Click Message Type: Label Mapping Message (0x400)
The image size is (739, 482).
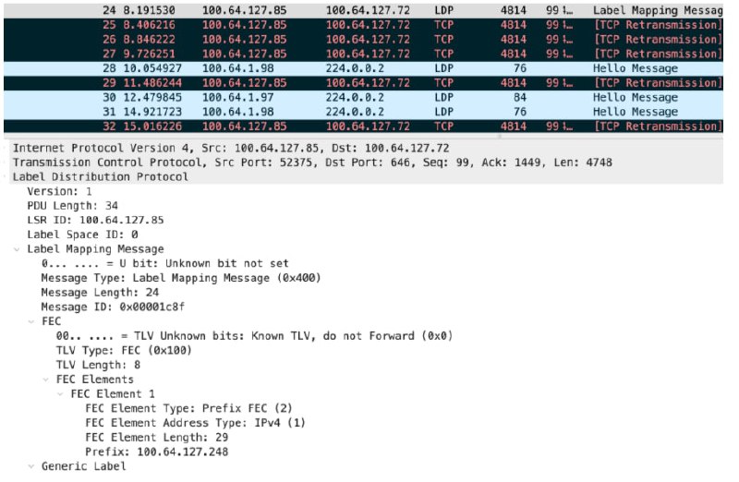(x=181, y=279)
